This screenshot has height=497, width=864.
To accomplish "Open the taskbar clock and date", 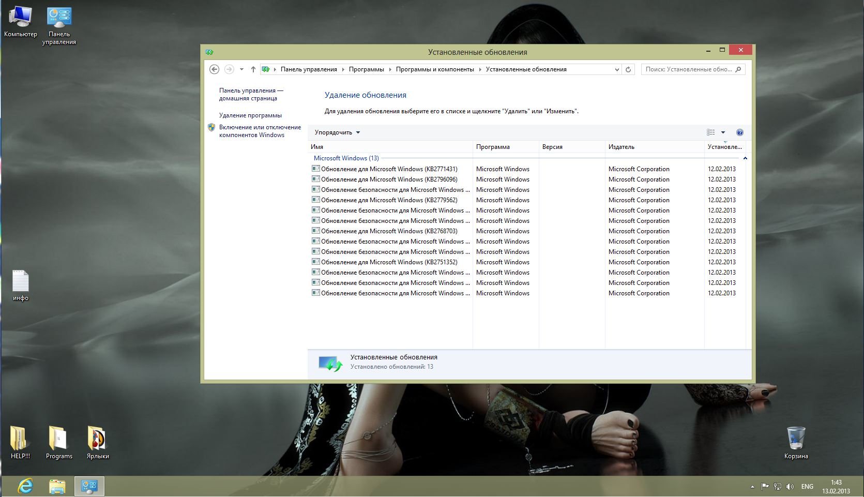I will pos(836,487).
